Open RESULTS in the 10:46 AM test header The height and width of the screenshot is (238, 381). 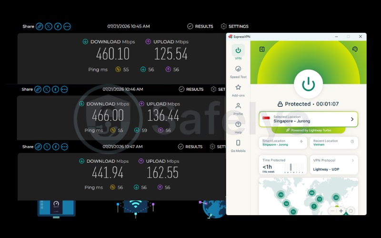point(191,89)
